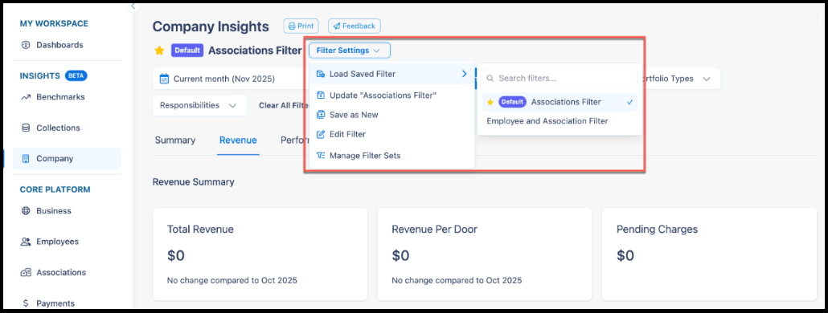Click the Manage Filter Sets funnel icon
The height and width of the screenshot is (313, 828).
coord(321,156)
